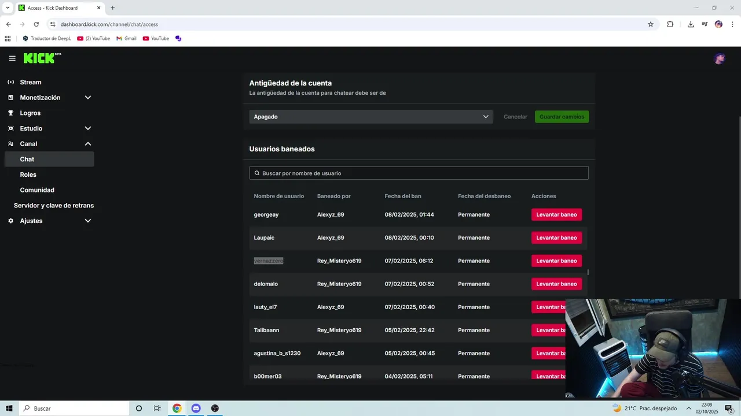Click username lauty_el7

click(265, 307)
